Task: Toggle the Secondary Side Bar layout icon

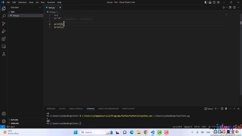Action: (x=214, y=2)
